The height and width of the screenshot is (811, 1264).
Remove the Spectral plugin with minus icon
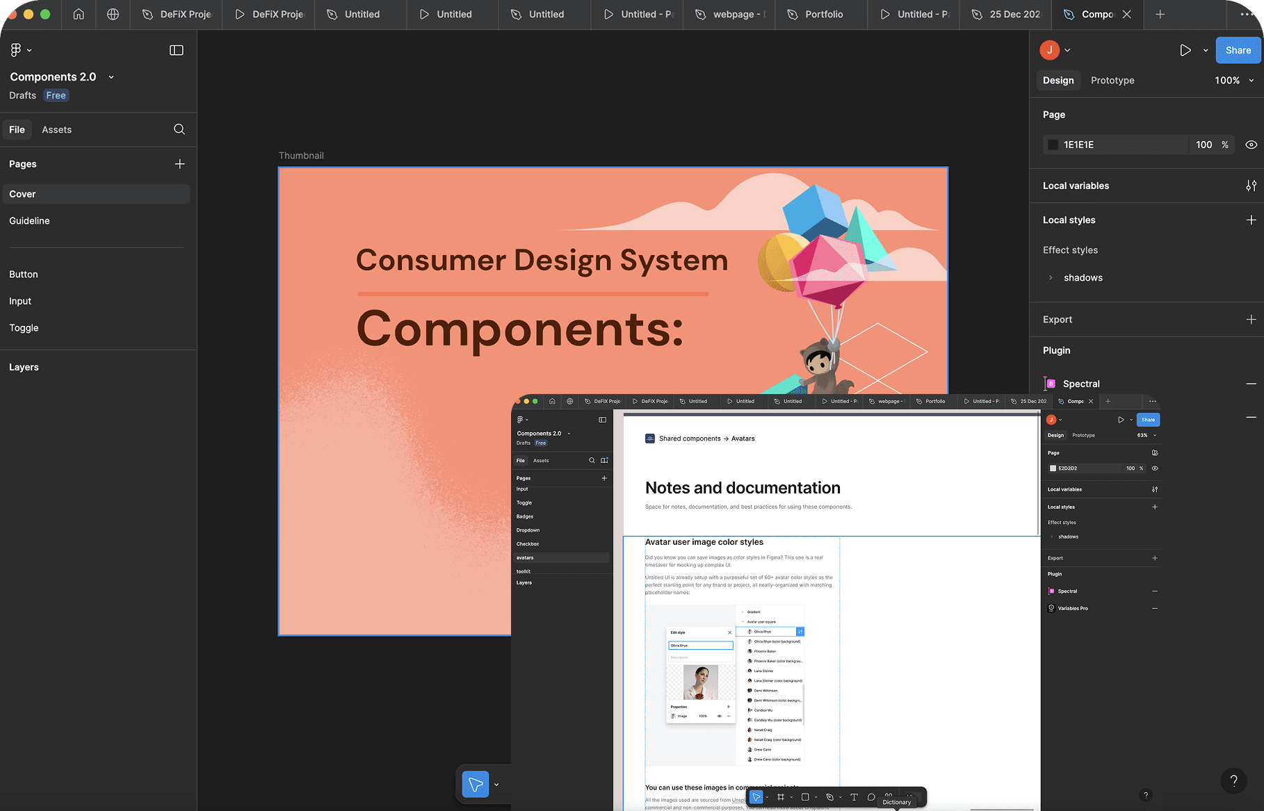tap(1251, 384)
